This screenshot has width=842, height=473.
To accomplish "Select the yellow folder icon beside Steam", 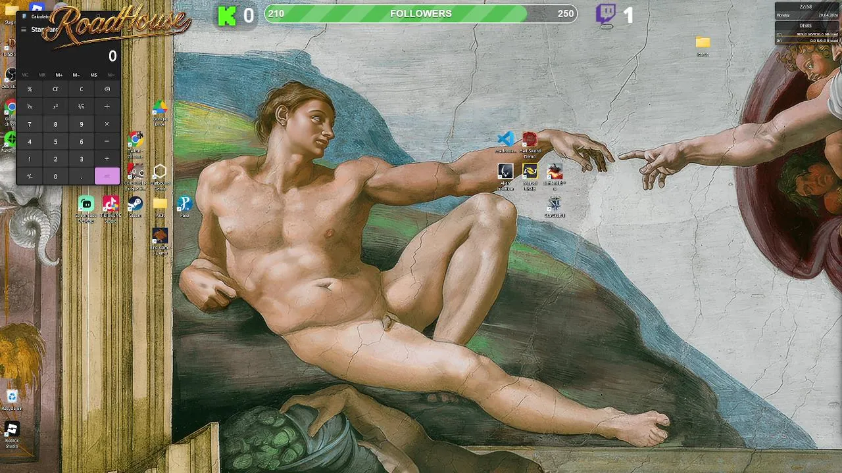I will 160,207.
